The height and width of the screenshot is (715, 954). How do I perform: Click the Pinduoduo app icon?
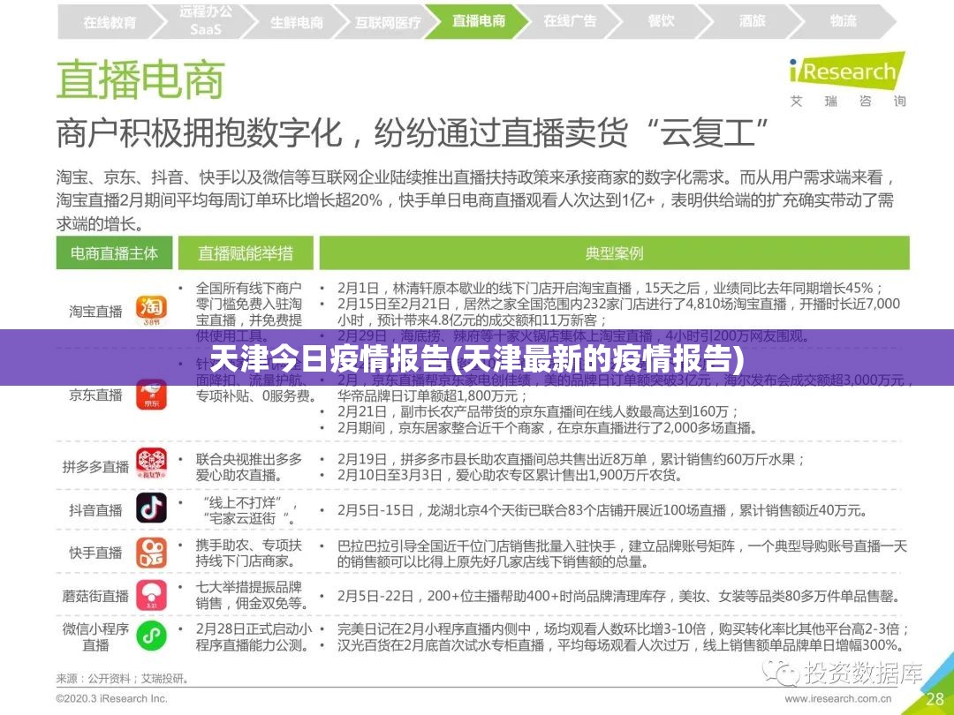(151, 463)
